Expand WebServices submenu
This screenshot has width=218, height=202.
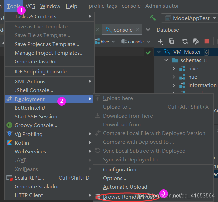[x=49, y=151]
